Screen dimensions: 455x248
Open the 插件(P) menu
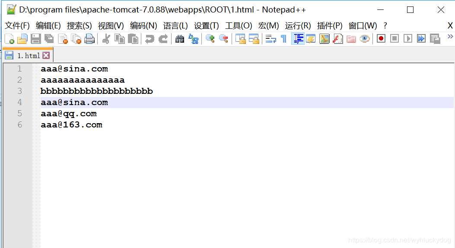coord(330,26)
